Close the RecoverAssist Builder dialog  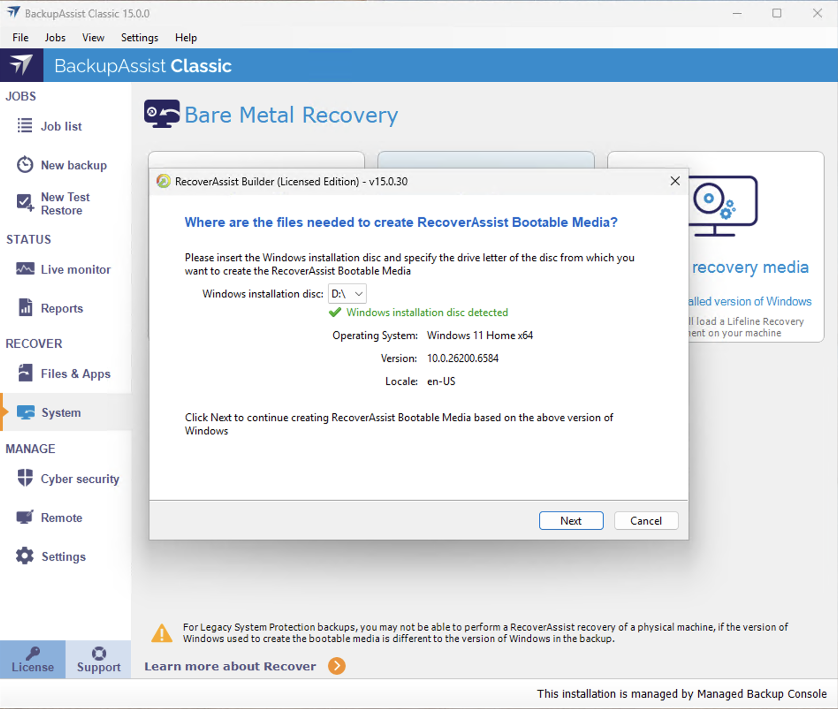(x=674, y=181)
